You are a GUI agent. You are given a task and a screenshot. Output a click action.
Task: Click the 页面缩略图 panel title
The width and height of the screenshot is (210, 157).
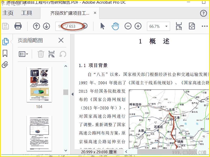(x=30, y=40)
